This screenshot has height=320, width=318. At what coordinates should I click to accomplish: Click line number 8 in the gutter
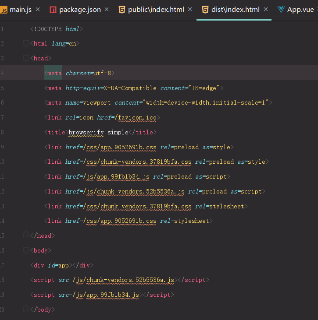(2, 133)
